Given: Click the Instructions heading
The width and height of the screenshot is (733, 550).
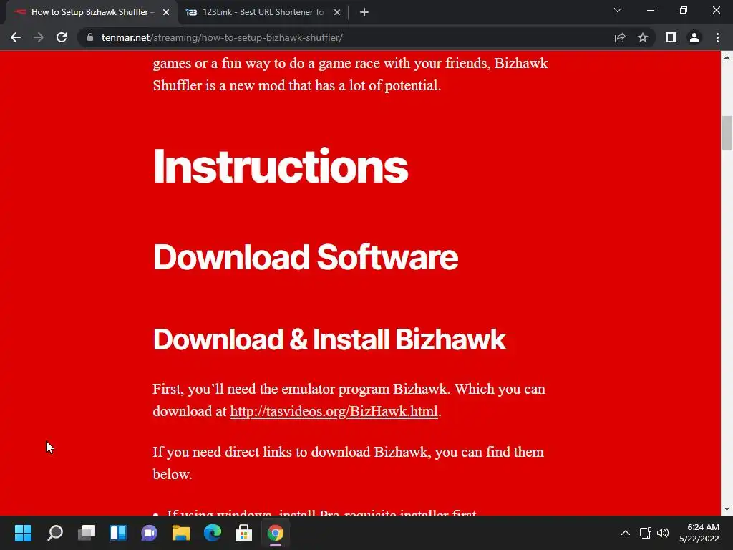Looking at the screenshot, I should [281, 166].
